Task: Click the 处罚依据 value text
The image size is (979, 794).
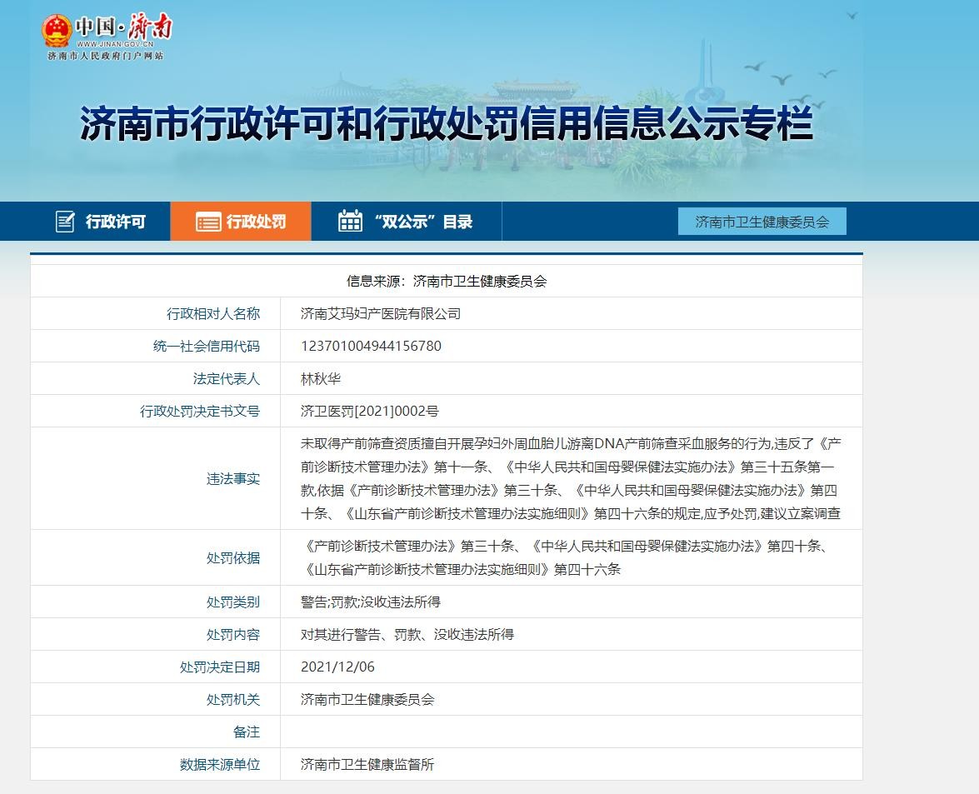Action: (567, 557)
